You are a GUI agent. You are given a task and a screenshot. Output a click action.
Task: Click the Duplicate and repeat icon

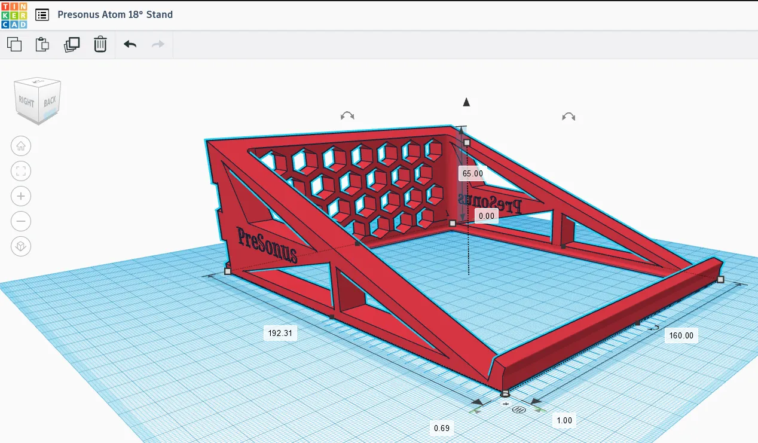click(x=72, y=44)
